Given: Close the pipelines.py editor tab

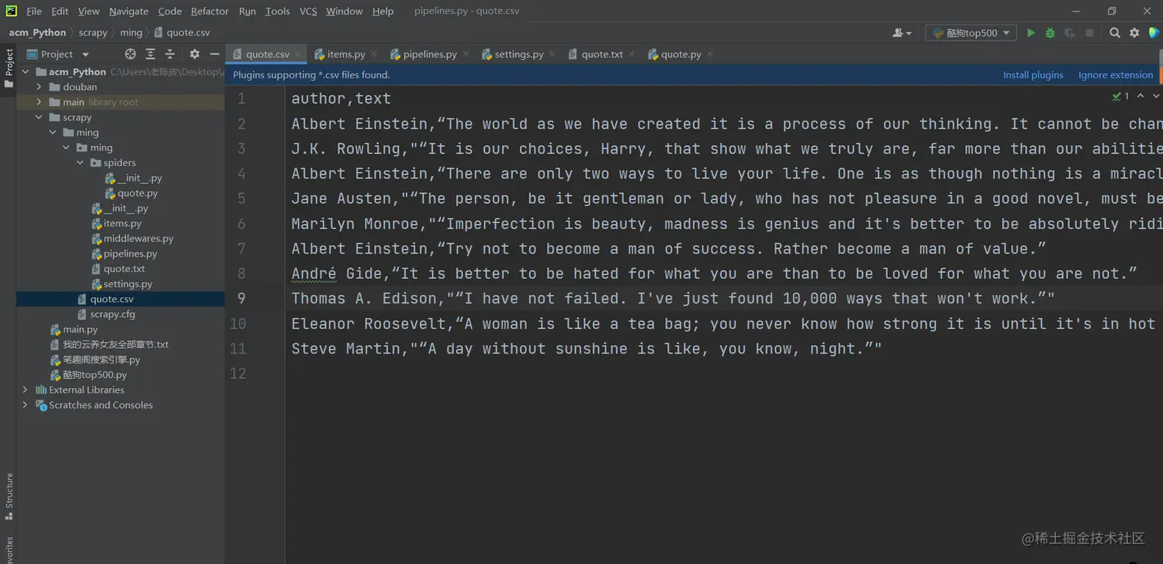Looking at the screenshot, I should 465,54.
